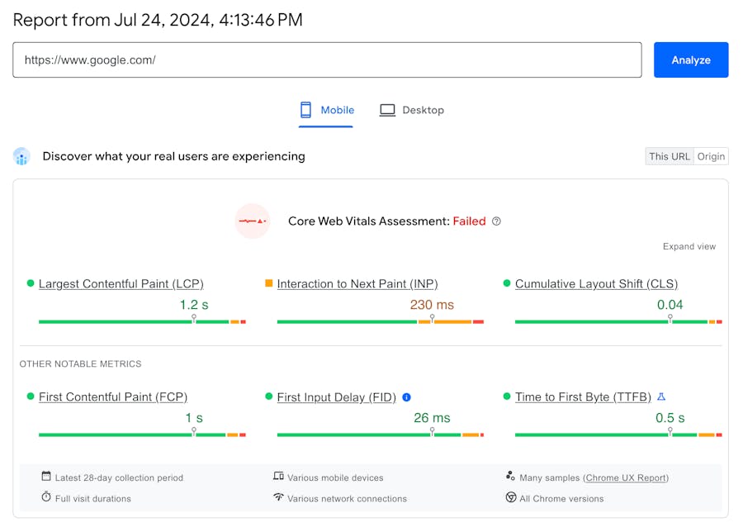Open the Chrome UX Report link
The width and height of the screenshot is (743, 532).
(x=626, y=477)
